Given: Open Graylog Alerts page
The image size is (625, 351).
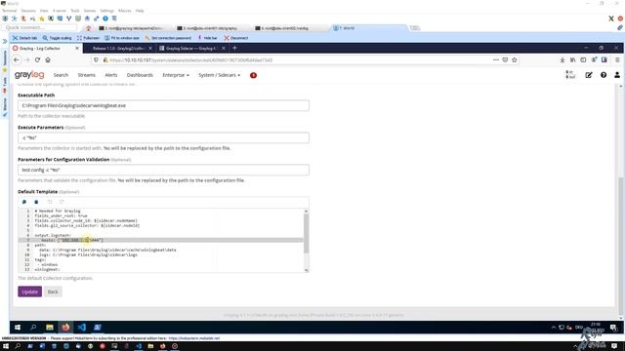Looking at the screenshot, I should (111, 75).
